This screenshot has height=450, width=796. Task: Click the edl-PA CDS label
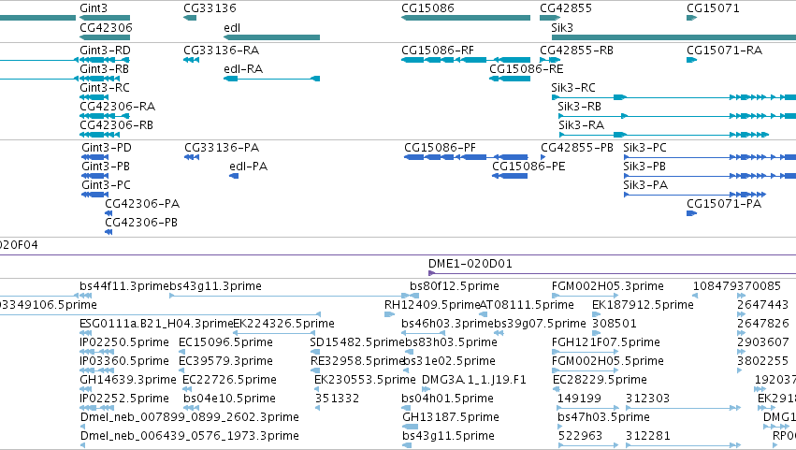pos(248,167)
